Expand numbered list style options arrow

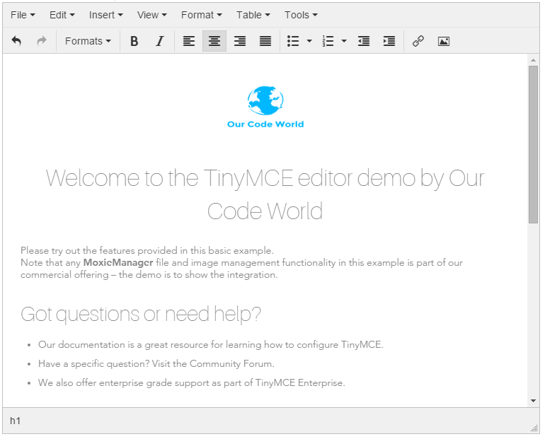pos(344,41)
